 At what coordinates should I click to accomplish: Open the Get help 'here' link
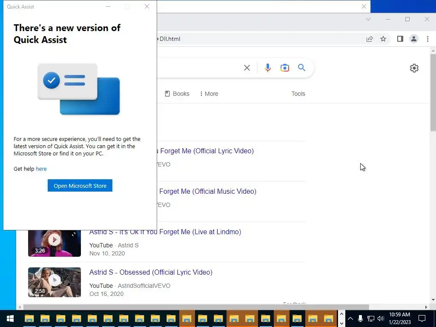click(41, 169)
